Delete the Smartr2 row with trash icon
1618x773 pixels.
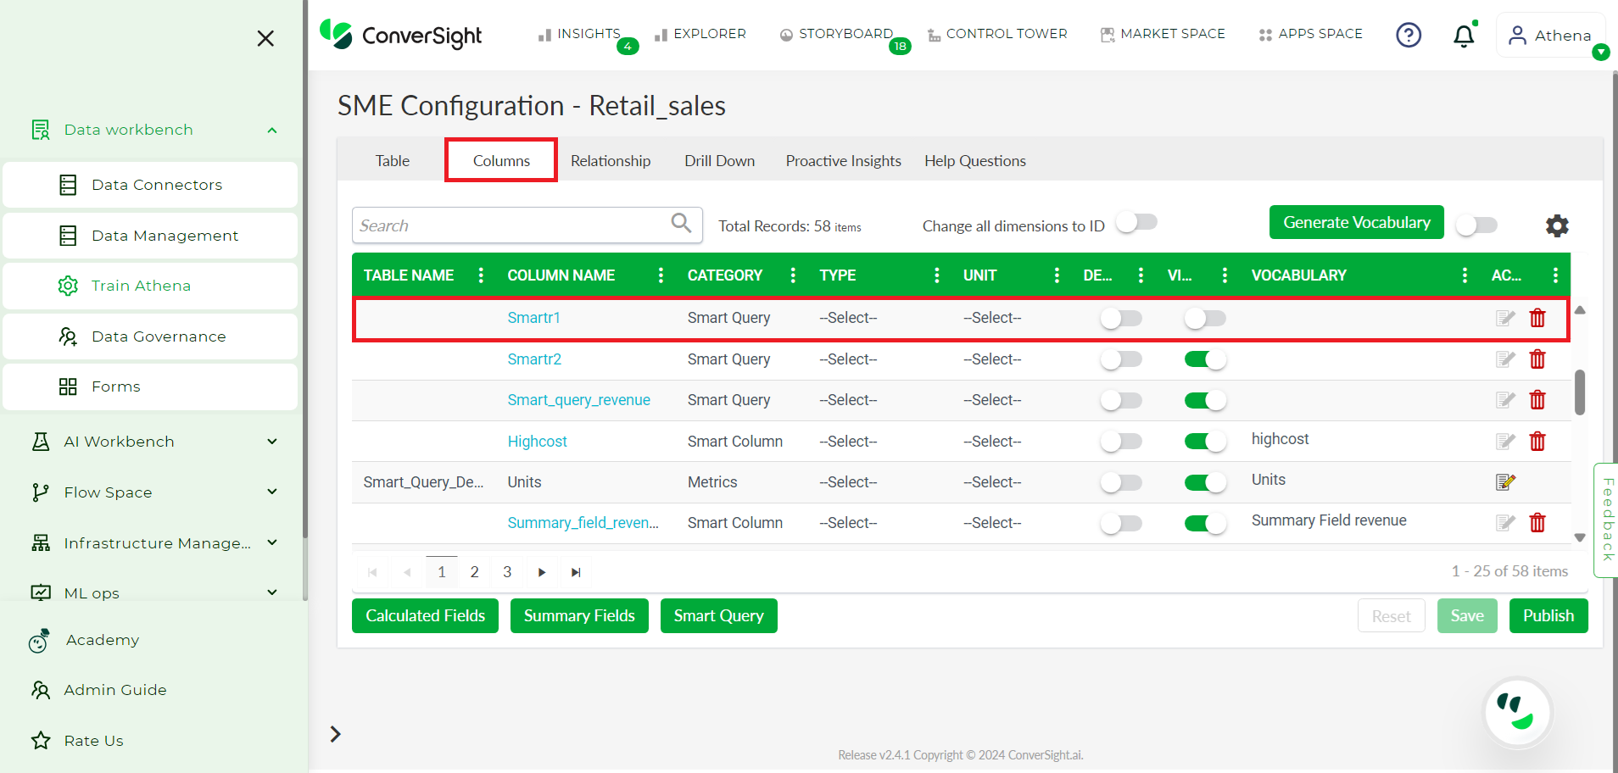click(x=1537, y=359)
